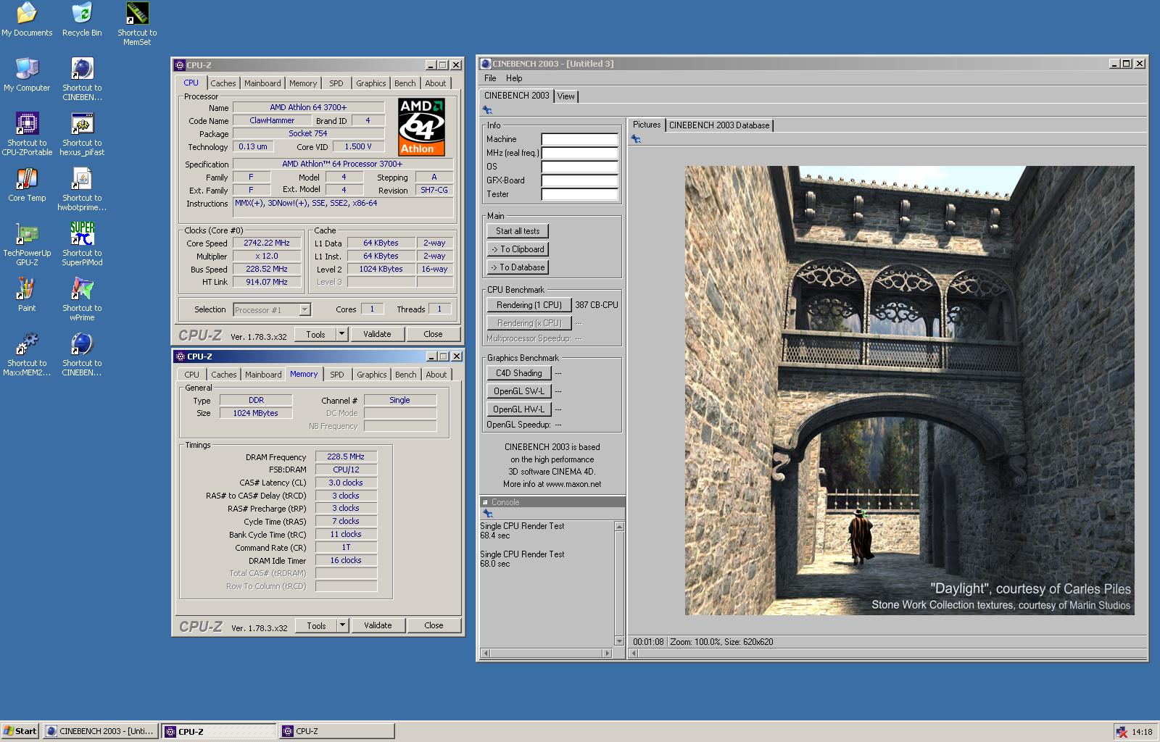
Task: Open My Documents desktop icon
Action: pyautogui.click(x=27, y=20)
